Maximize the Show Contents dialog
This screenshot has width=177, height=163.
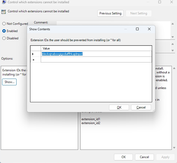coord(137,29)
